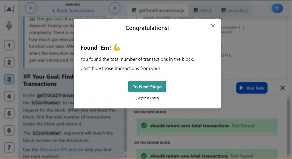Open the Ethereum API docs link
The height and width of the screenshot is (159, 292).
point(58,150)
